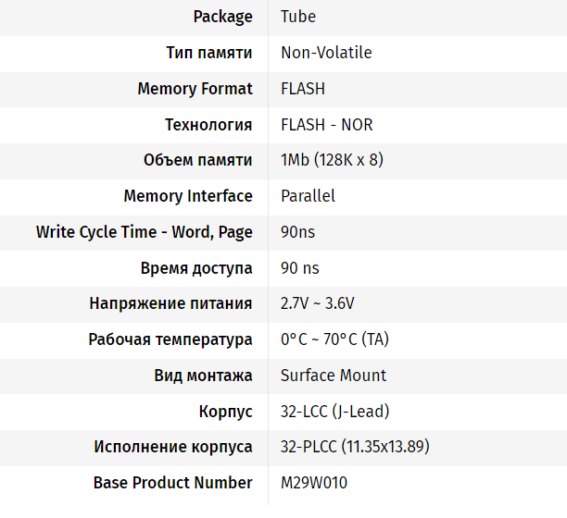The width and height of the screenshot is (567, 518).
Task: Click the 90ns write cycle value
Action: [x=298, y=232]
